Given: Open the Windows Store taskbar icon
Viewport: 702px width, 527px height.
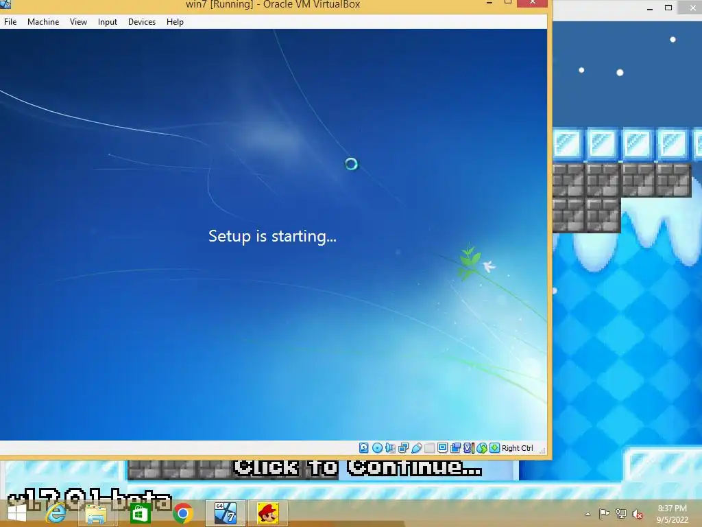Looking at the screenshot, I should coord(140,513).
